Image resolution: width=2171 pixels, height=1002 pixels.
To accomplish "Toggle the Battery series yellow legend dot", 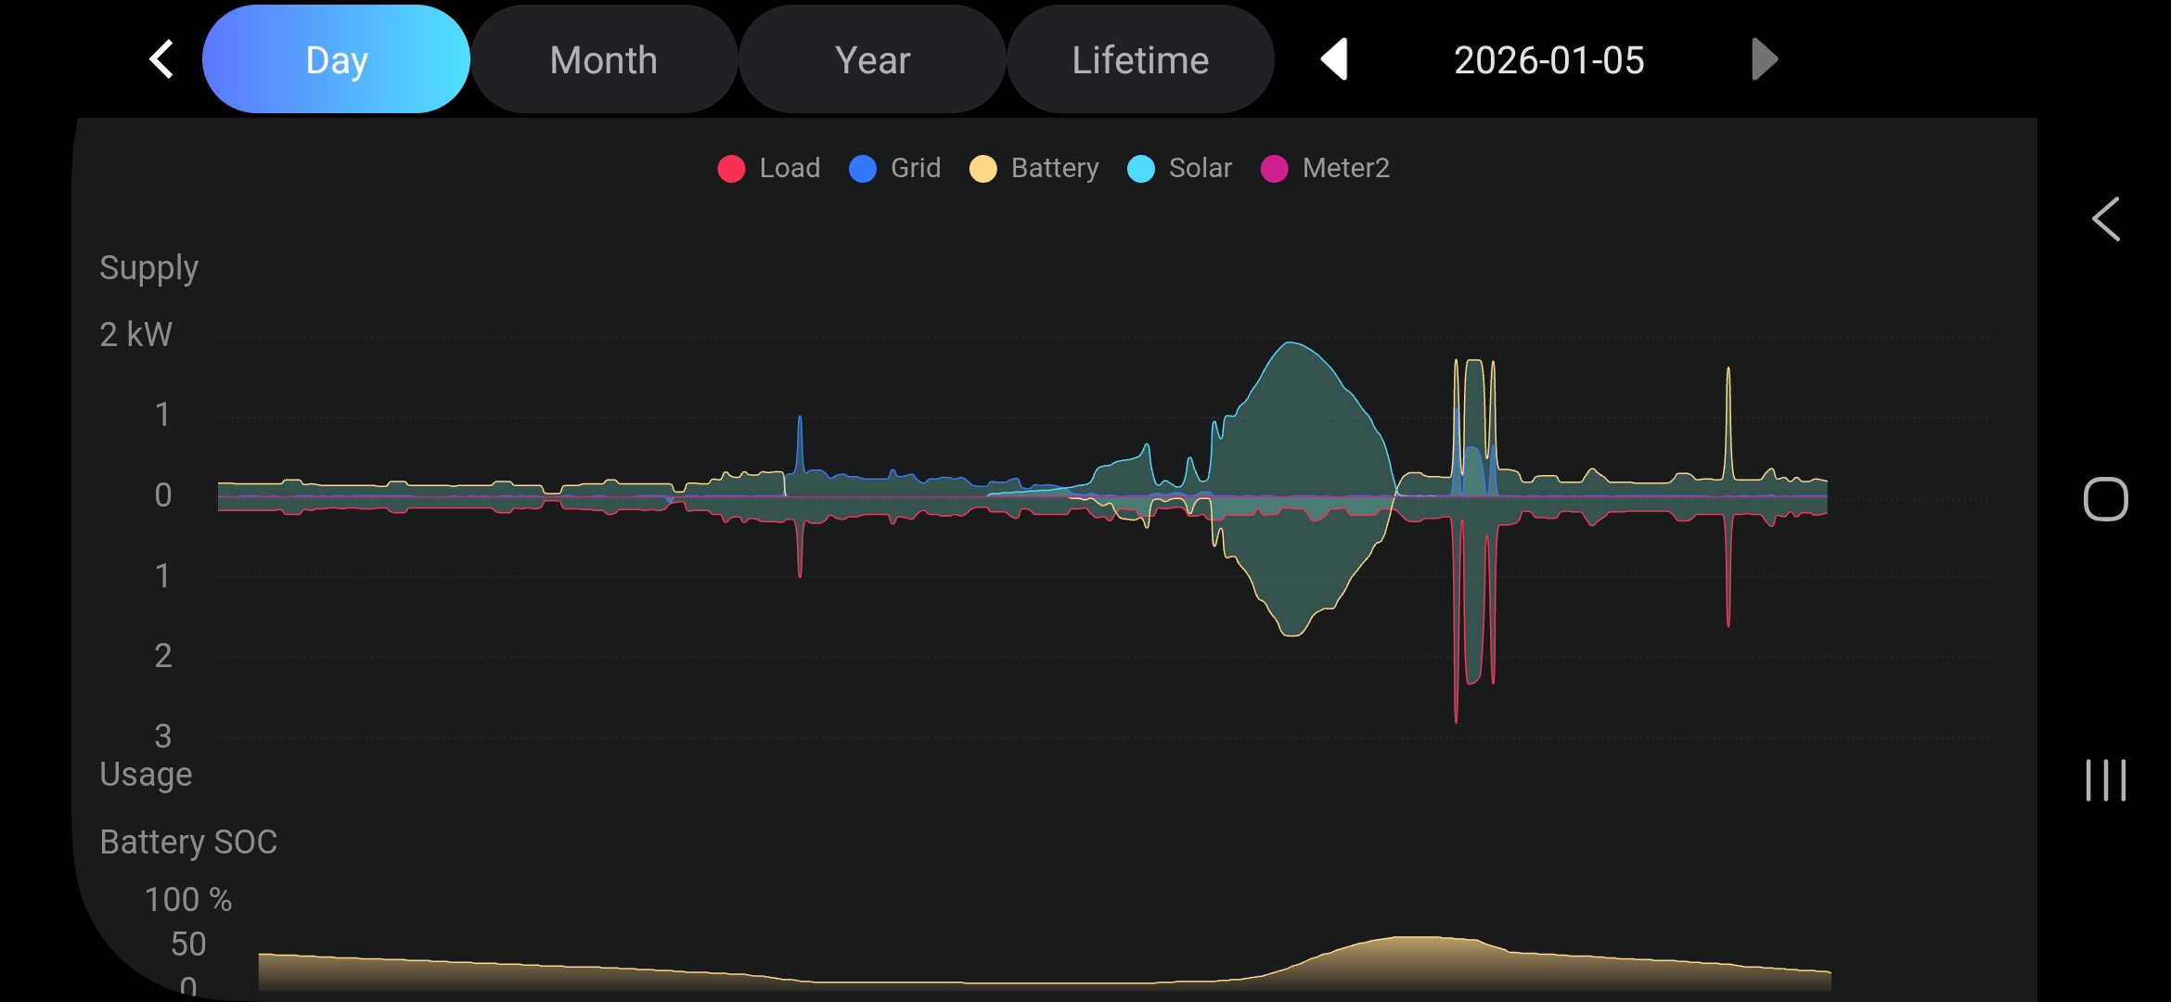I will 983,169.
